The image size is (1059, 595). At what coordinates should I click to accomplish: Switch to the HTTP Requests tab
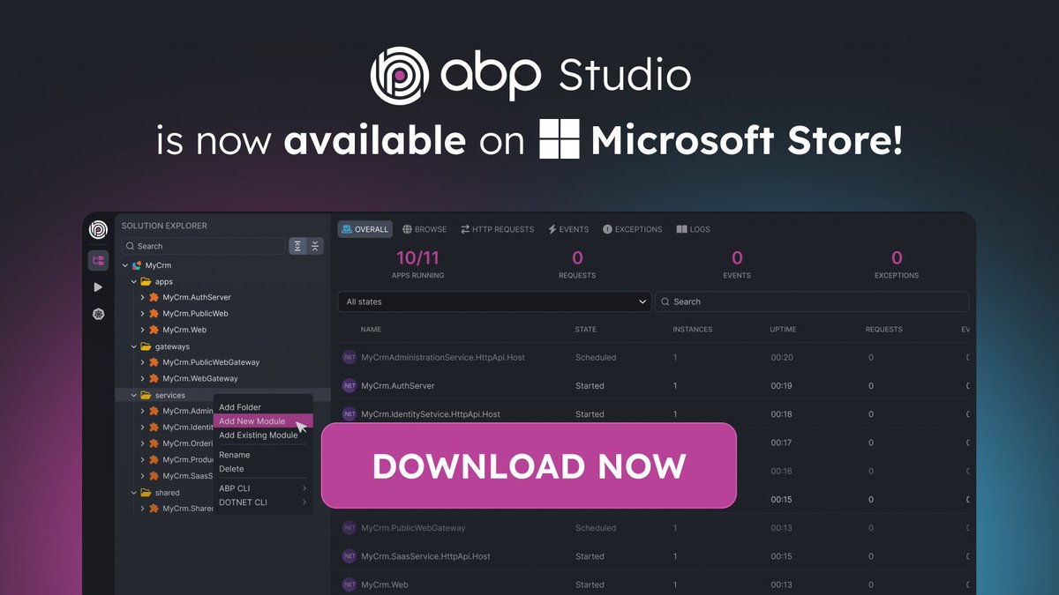(x=497, y=229)
